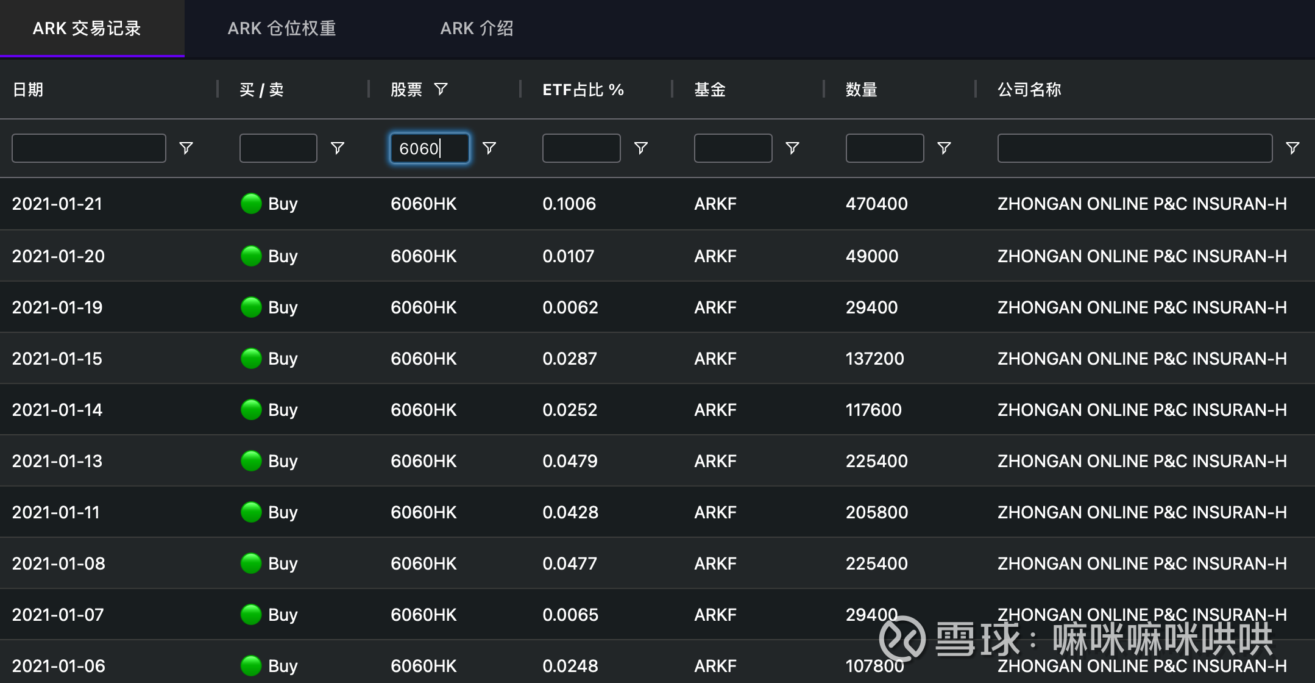Image resolution: width=1315 pixels, height=683 pixels.
Task: Select the date cell 2021-01-21
Action: 57,204
